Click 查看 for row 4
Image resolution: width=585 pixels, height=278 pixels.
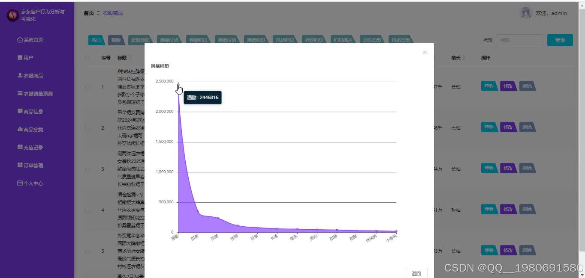pos(490,209)
